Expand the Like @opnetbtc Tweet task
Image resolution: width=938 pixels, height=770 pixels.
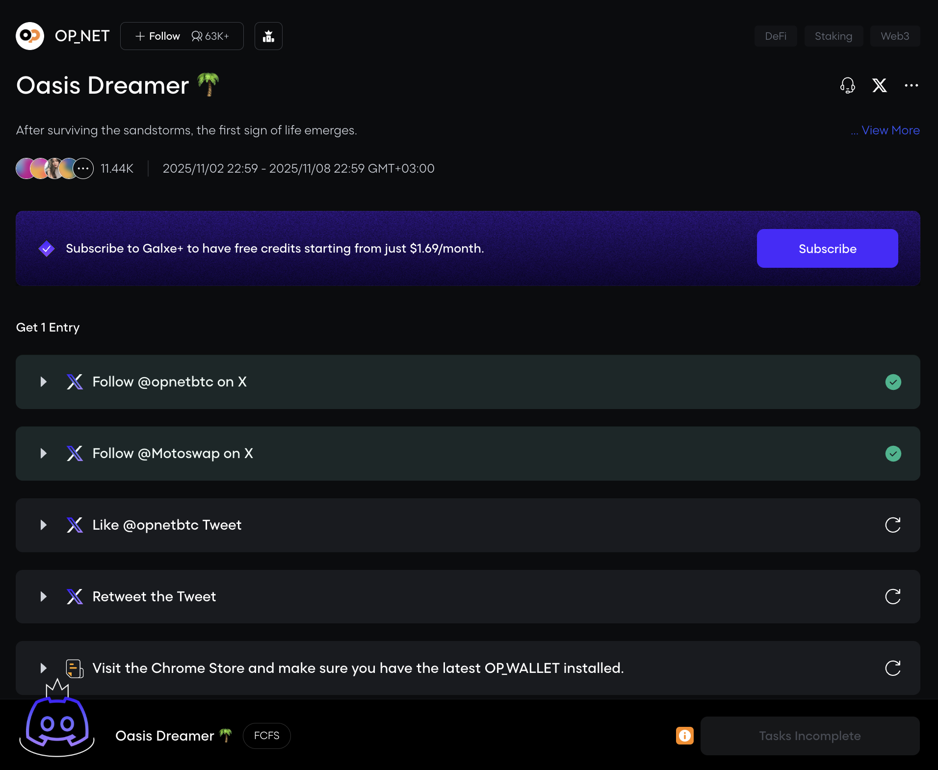point(44,525)
